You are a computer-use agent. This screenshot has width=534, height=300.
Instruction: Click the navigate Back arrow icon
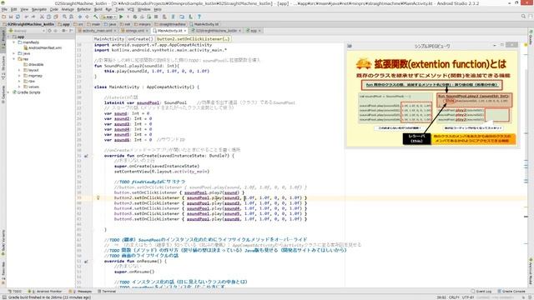(x=80, y=17)
